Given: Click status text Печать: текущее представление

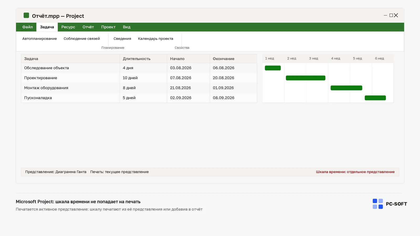Looking at the screenshot, I should pyautogui.click(x=119, y=172).
